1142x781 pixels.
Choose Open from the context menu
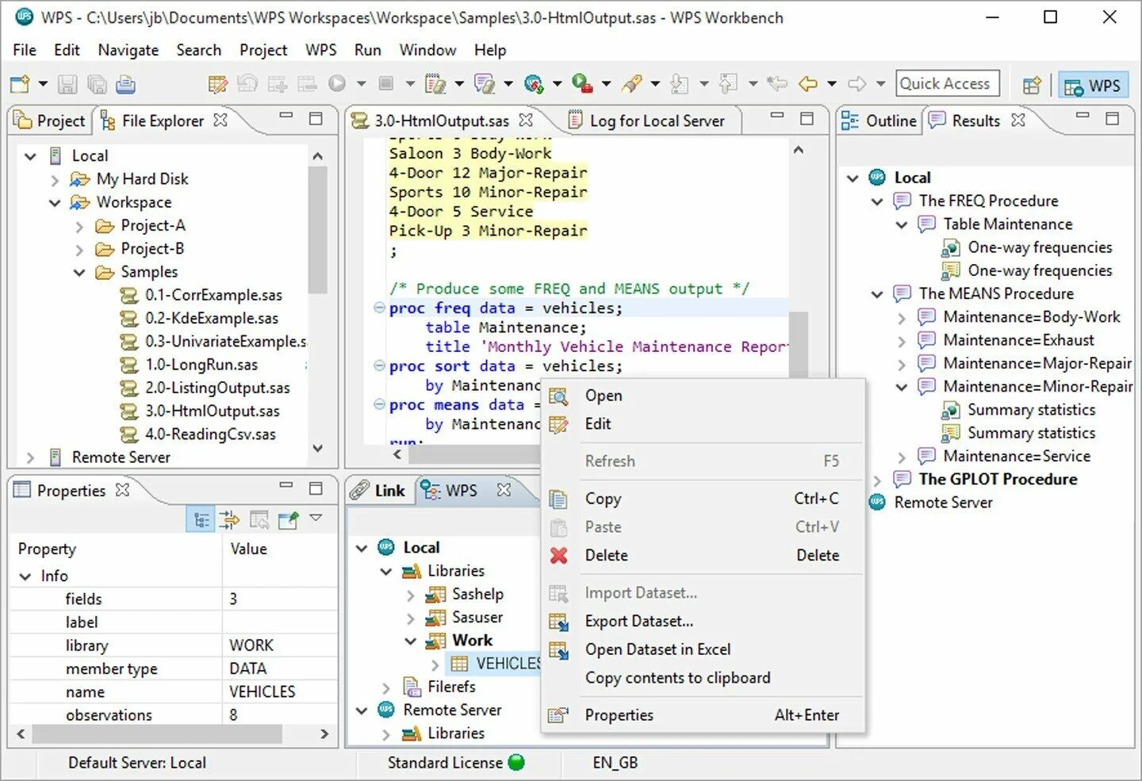pos(703,396)
